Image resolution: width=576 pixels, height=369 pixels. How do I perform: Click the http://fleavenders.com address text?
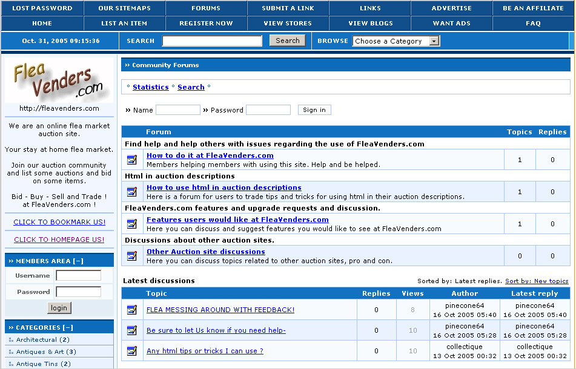click(59, 108)
